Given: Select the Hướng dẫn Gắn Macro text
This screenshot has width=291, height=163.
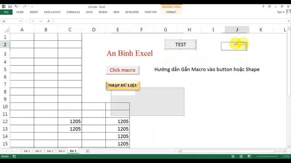Looking at the screenshot, I should pyautogui.click(x=207, y=69).
